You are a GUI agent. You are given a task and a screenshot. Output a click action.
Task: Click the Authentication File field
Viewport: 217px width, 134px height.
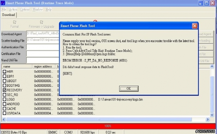click(43, 47)
